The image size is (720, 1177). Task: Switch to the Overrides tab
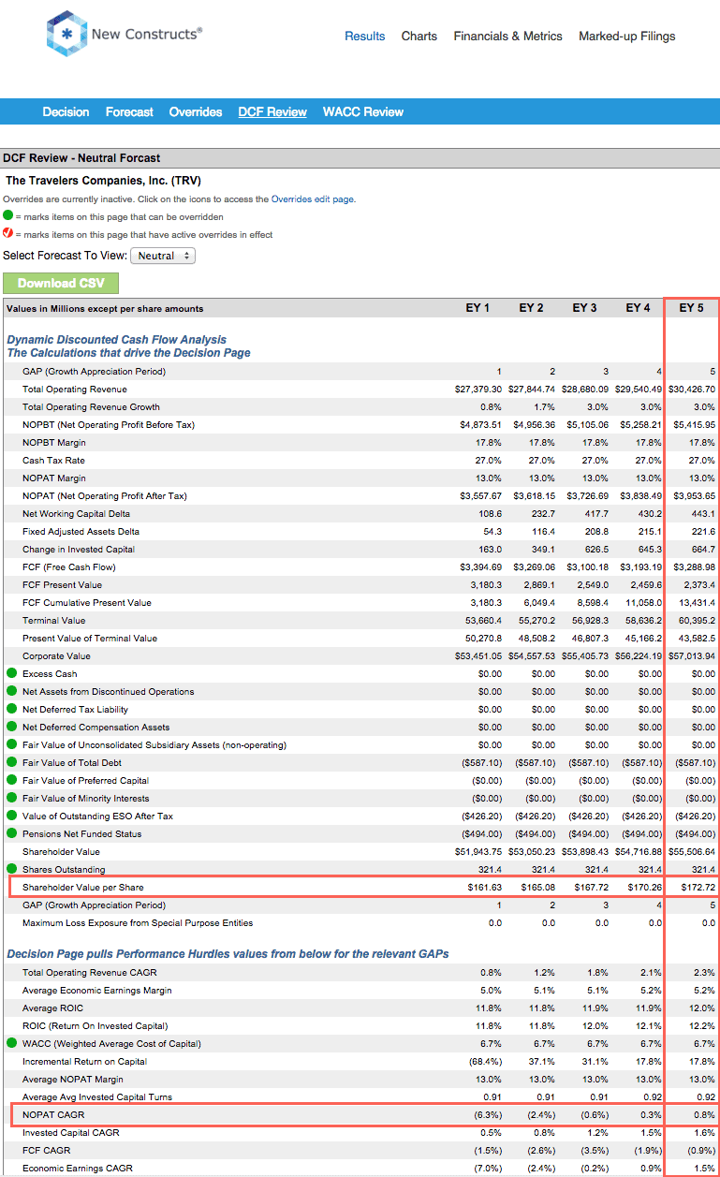[196, 111]
